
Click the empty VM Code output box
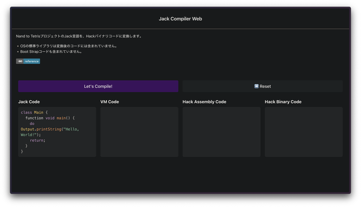coord(139,132)
